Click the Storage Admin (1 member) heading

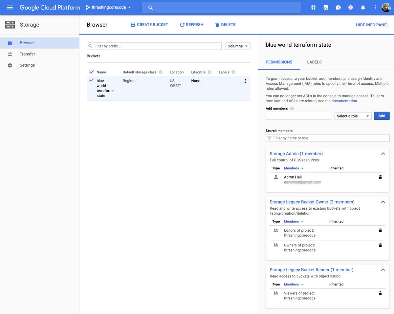[296, 154]
